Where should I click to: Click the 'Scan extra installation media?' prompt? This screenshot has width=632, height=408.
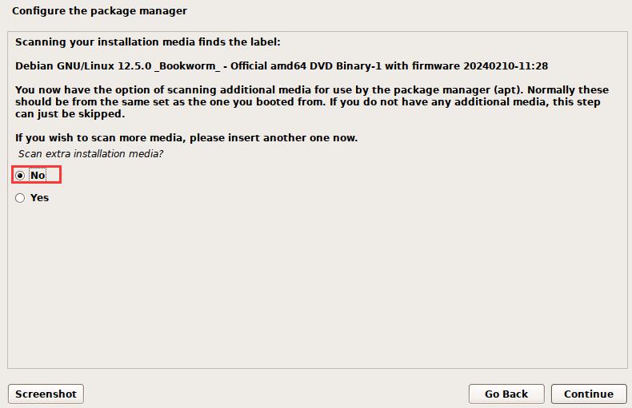pyautogui.click(x=90, y=153)
